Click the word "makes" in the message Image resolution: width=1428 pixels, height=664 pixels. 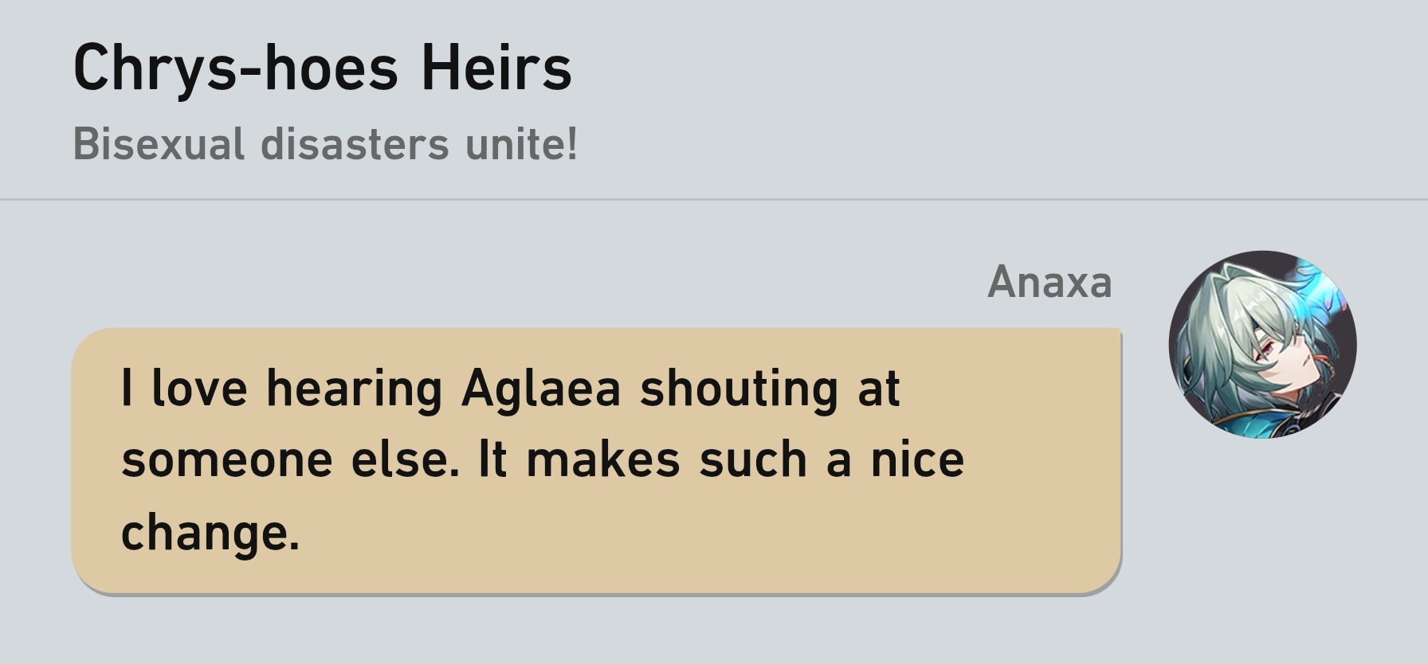tap(603, 460)
